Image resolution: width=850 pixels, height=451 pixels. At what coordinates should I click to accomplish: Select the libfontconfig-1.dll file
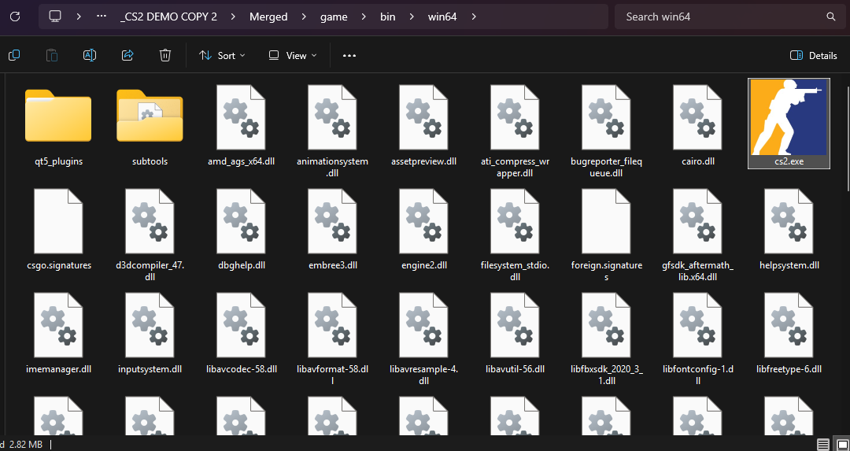pos(697,340)
